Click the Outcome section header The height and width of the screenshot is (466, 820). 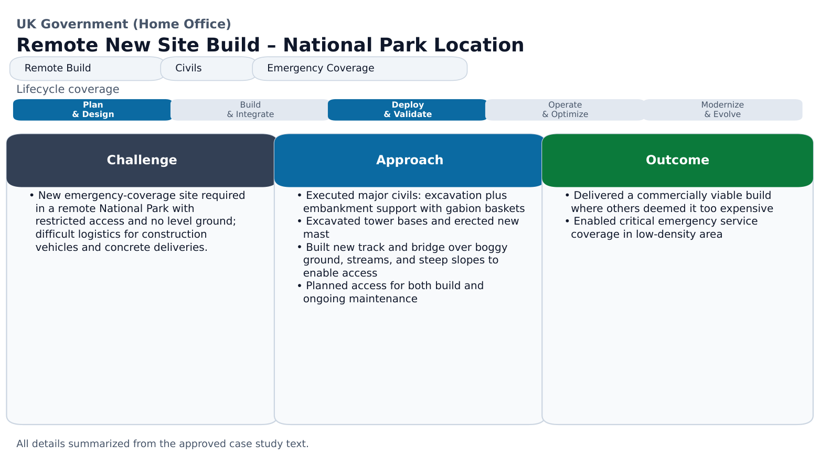coord(677,160)
